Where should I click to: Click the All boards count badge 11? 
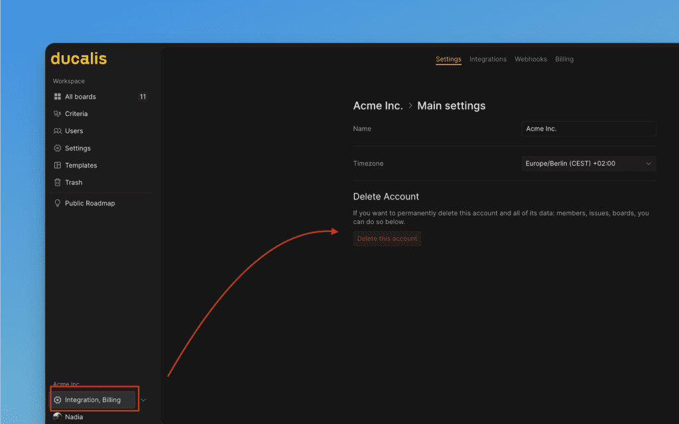(x=143, y=97)
